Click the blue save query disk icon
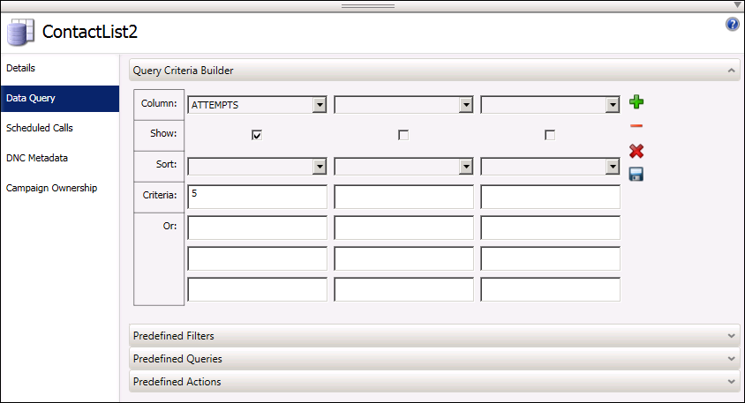This screenshot has width=745, height=403. [x=636, y=175]
